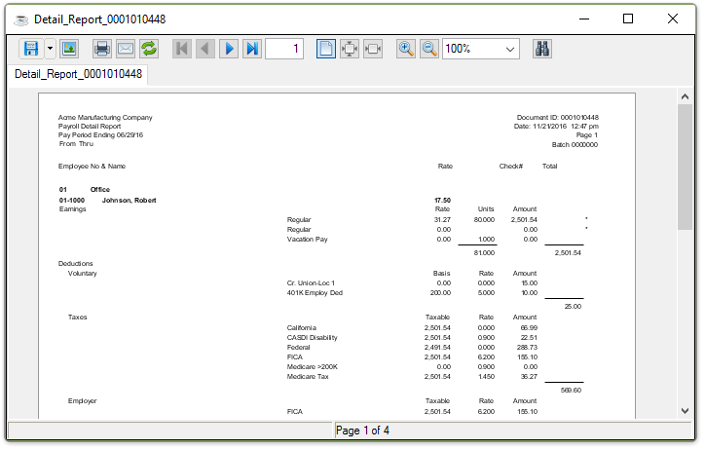Select actual size page view icon
Screen dimensions: 705x450
(x=326, y=49)
